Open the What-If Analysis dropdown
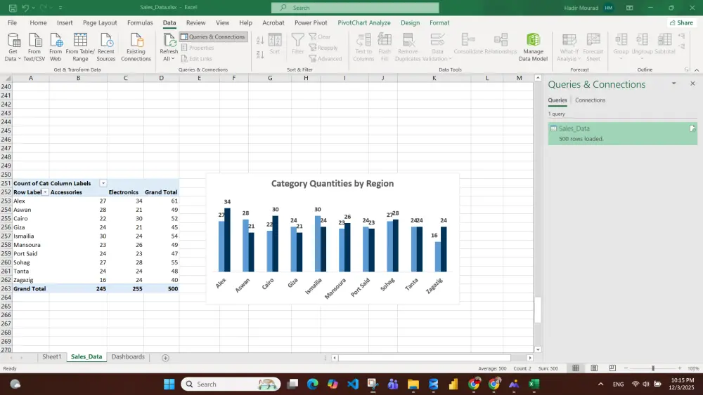703x395 pixels. tap(569, 47)
